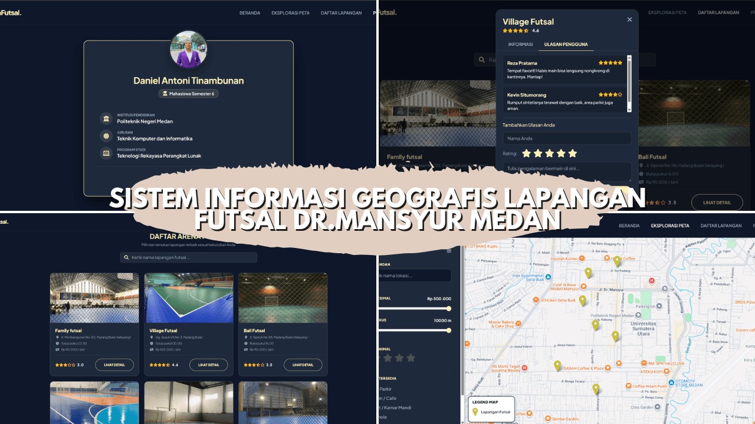The image size is (755, 424).
Task: Click the Coffee Hitam Putih marker
Action: click(x=628, y=386)
